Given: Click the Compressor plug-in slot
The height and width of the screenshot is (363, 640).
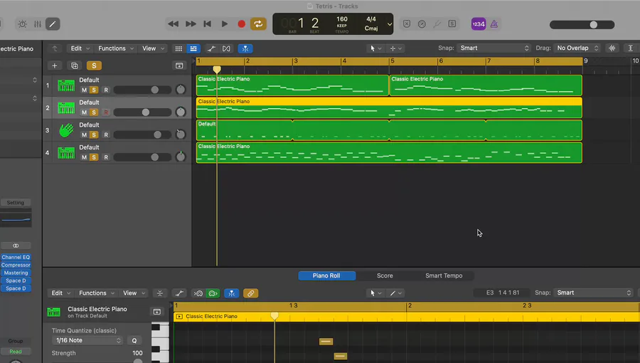Looking at the screenshot, I should (16, 265).
